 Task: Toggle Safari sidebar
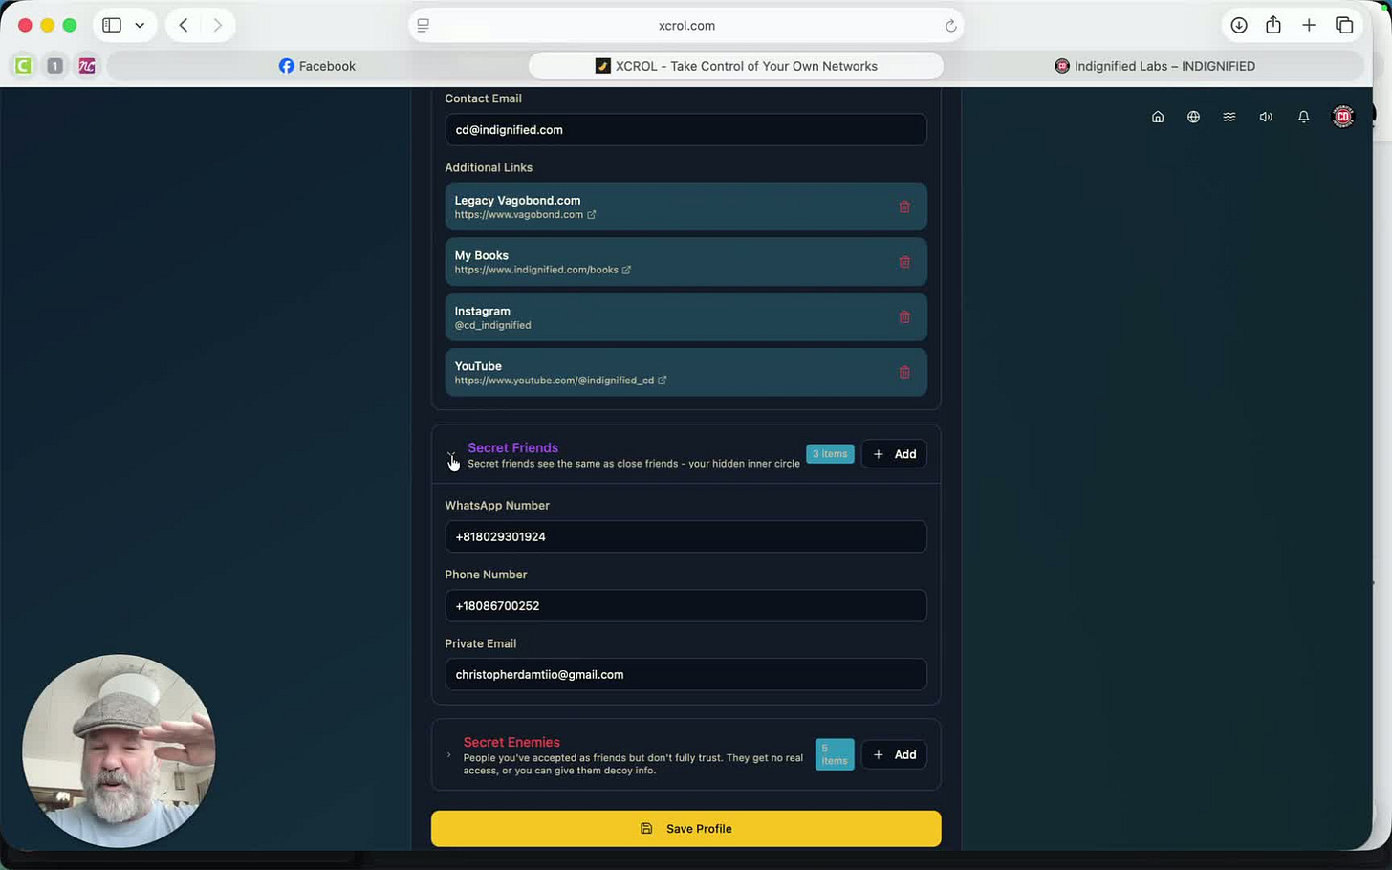click(112, 26)
